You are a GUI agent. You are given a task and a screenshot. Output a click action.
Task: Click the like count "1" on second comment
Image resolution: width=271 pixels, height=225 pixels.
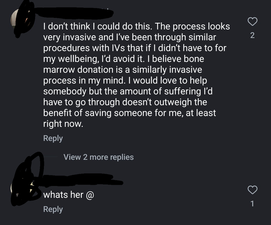(252, 204)
